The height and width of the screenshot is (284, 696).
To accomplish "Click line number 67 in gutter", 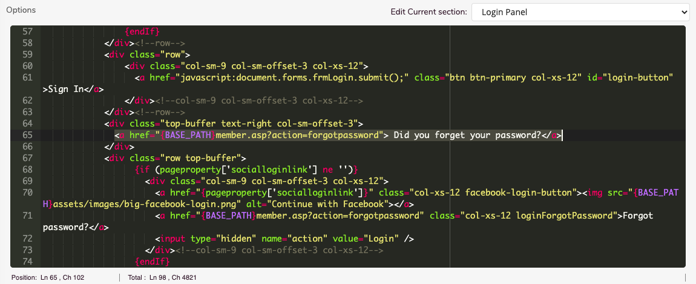I will [27, 158].
